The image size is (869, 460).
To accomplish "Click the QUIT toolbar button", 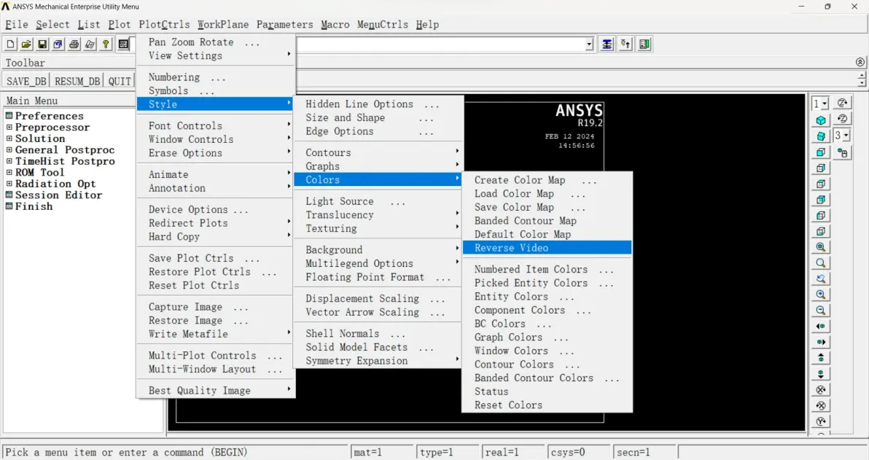I will coord(119,81).
